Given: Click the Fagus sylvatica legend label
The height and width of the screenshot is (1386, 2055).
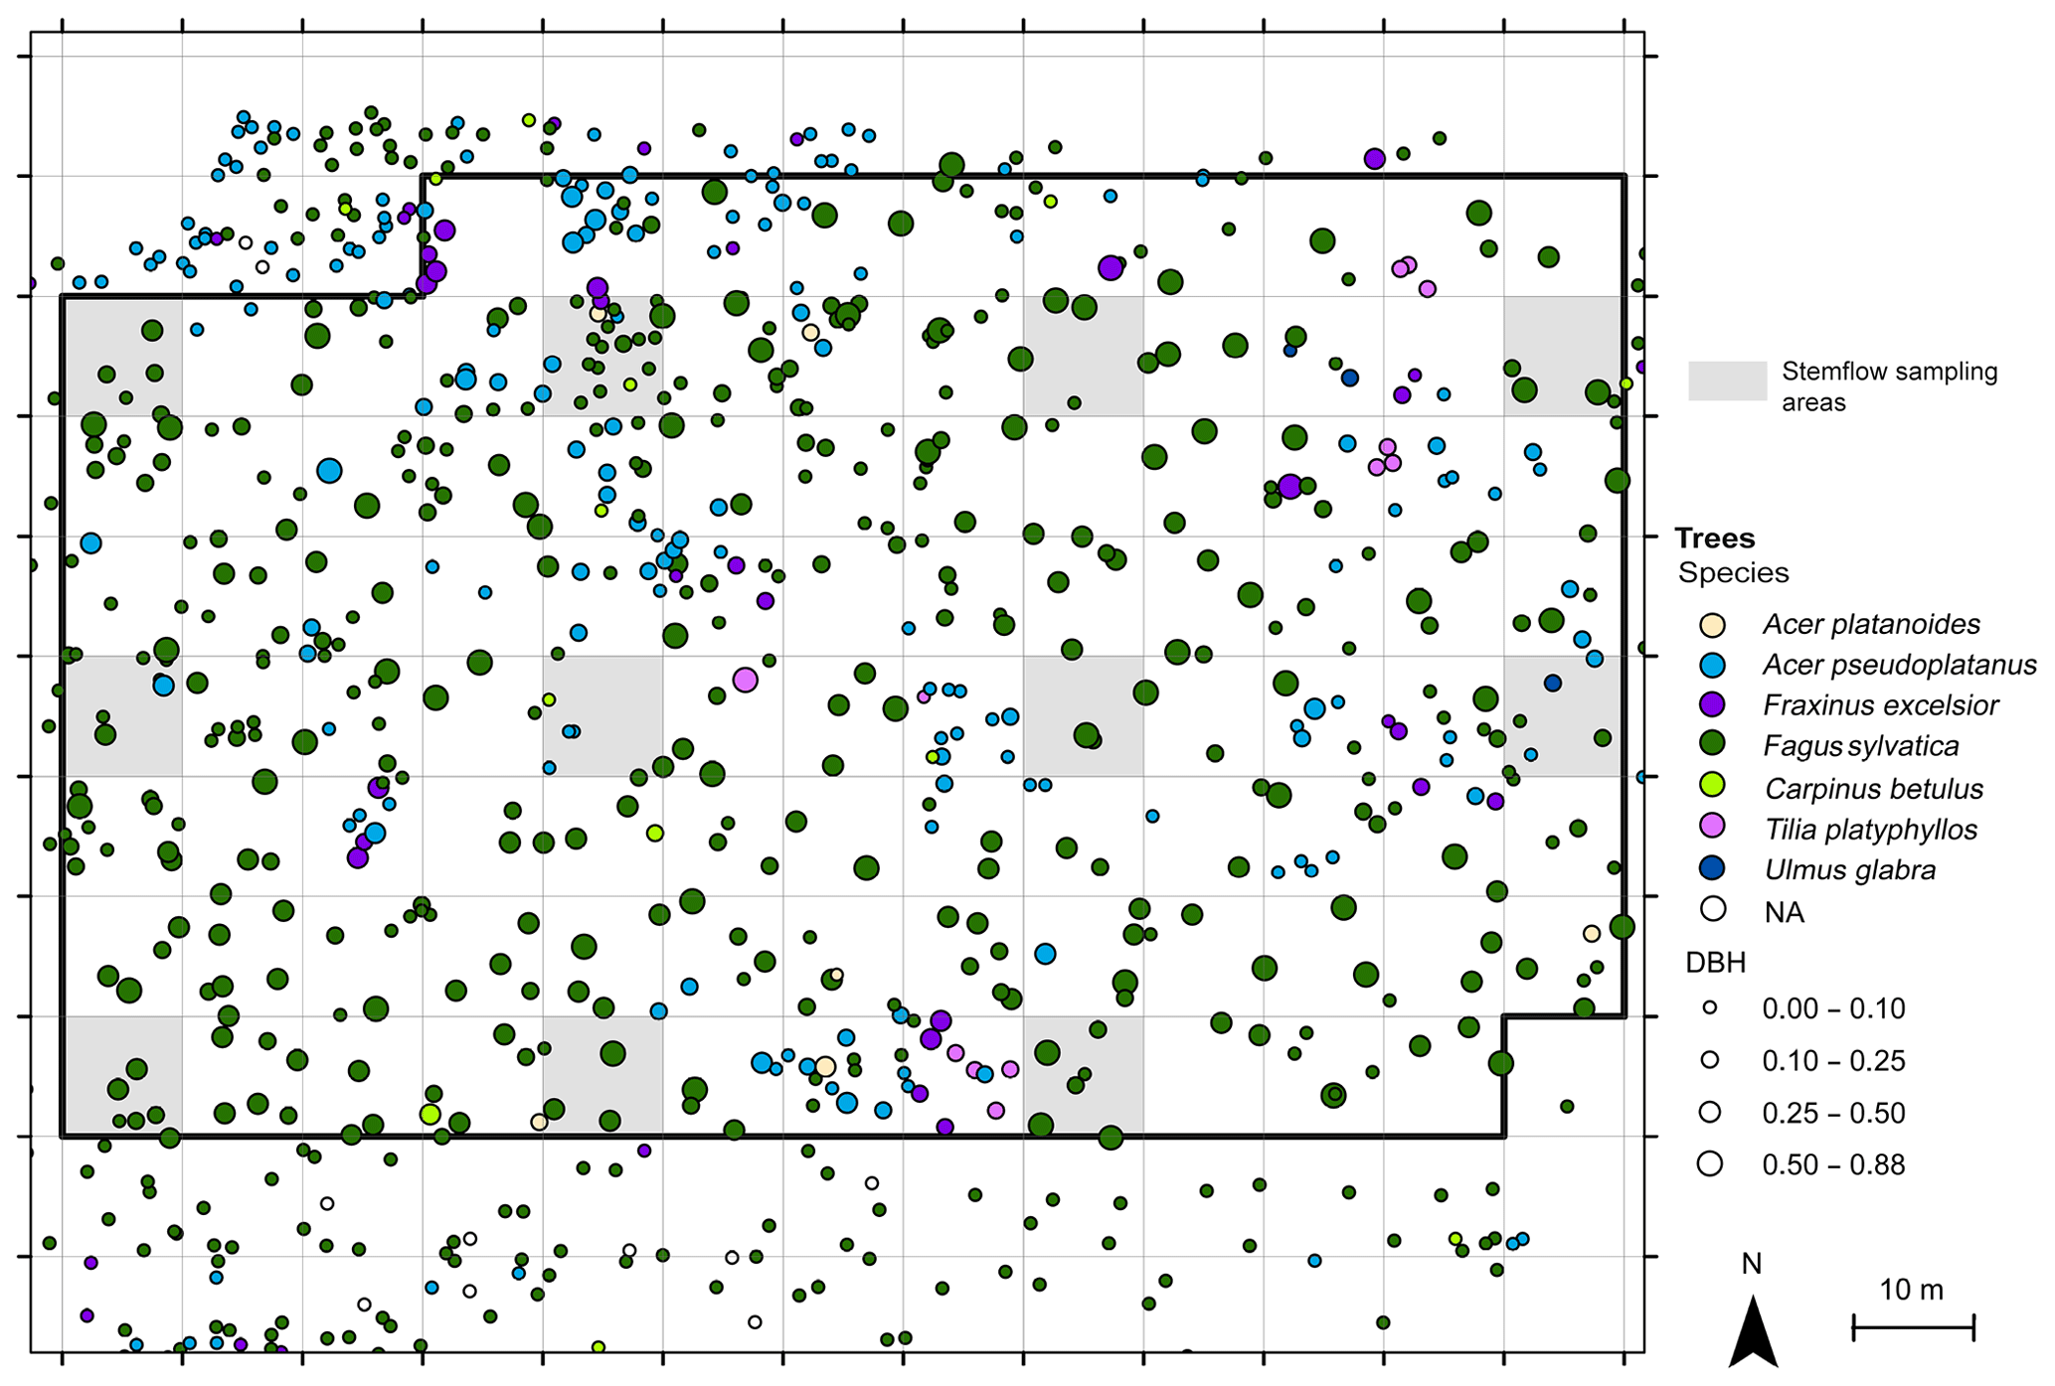Looking at the screenshot, I should click(1860, 746).
